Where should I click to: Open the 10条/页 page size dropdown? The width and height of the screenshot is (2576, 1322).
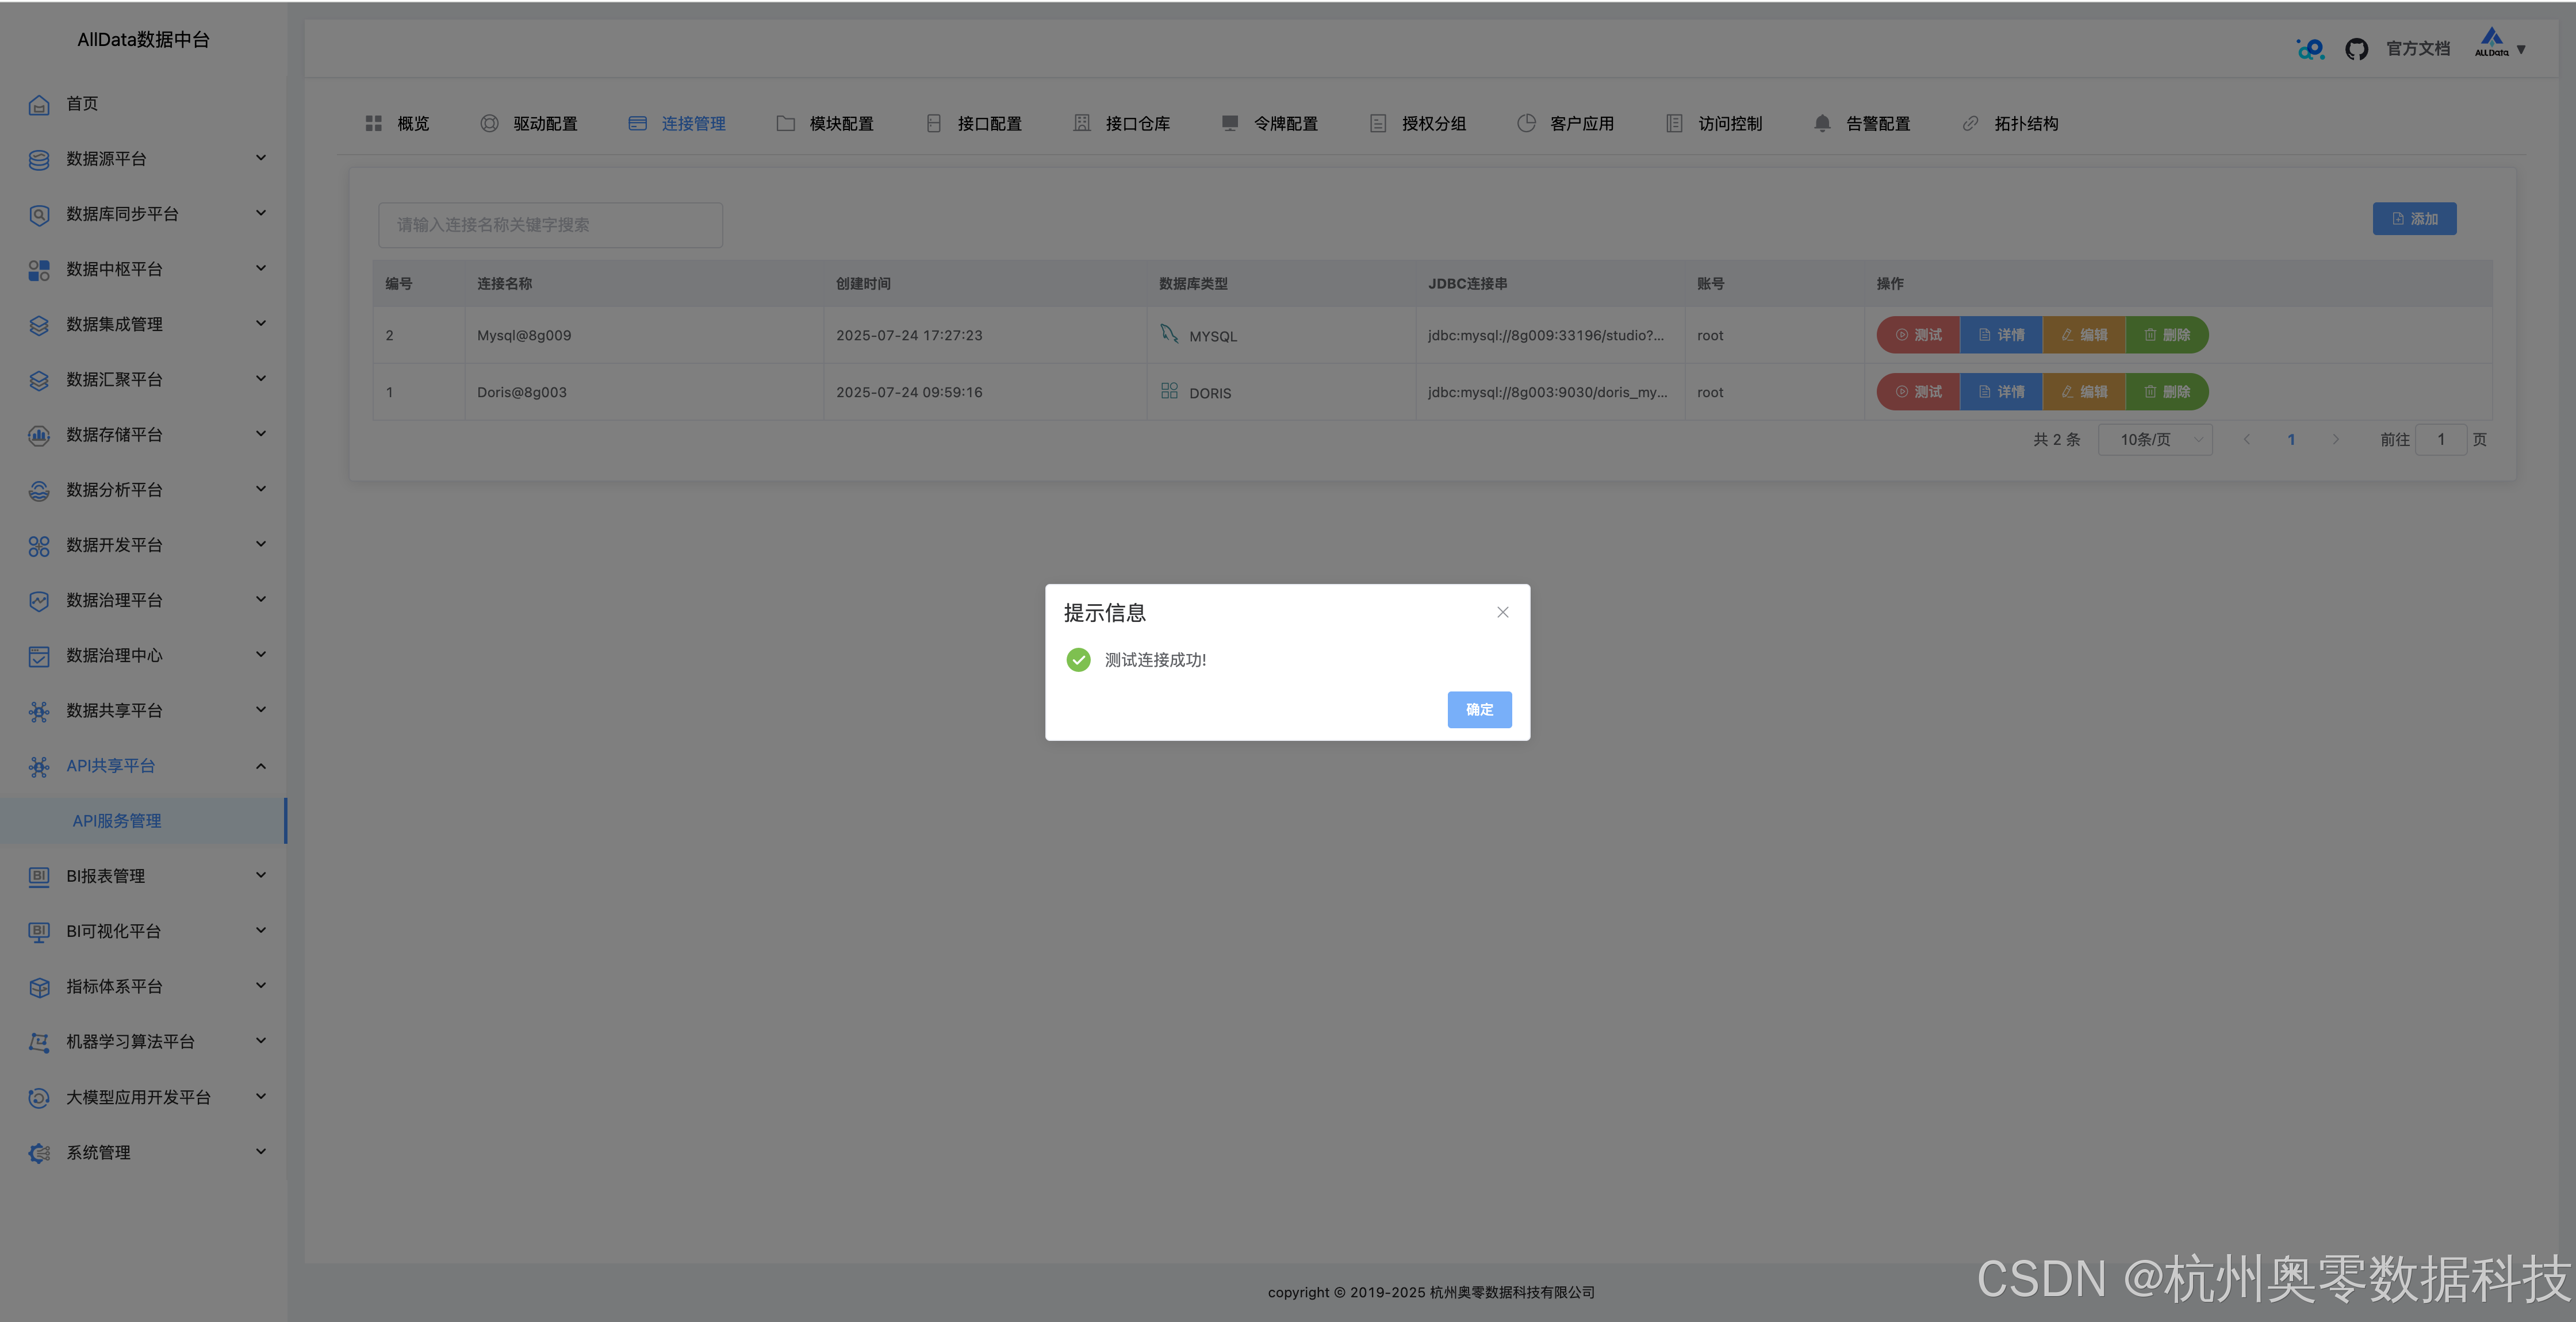pyautogui.click(x=2155, y=440)
